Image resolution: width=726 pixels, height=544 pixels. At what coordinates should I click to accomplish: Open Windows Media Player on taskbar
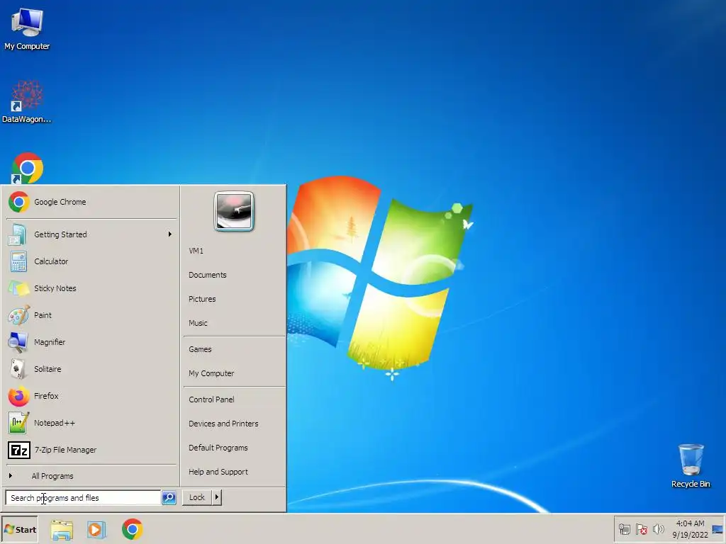tap(96, 530)
